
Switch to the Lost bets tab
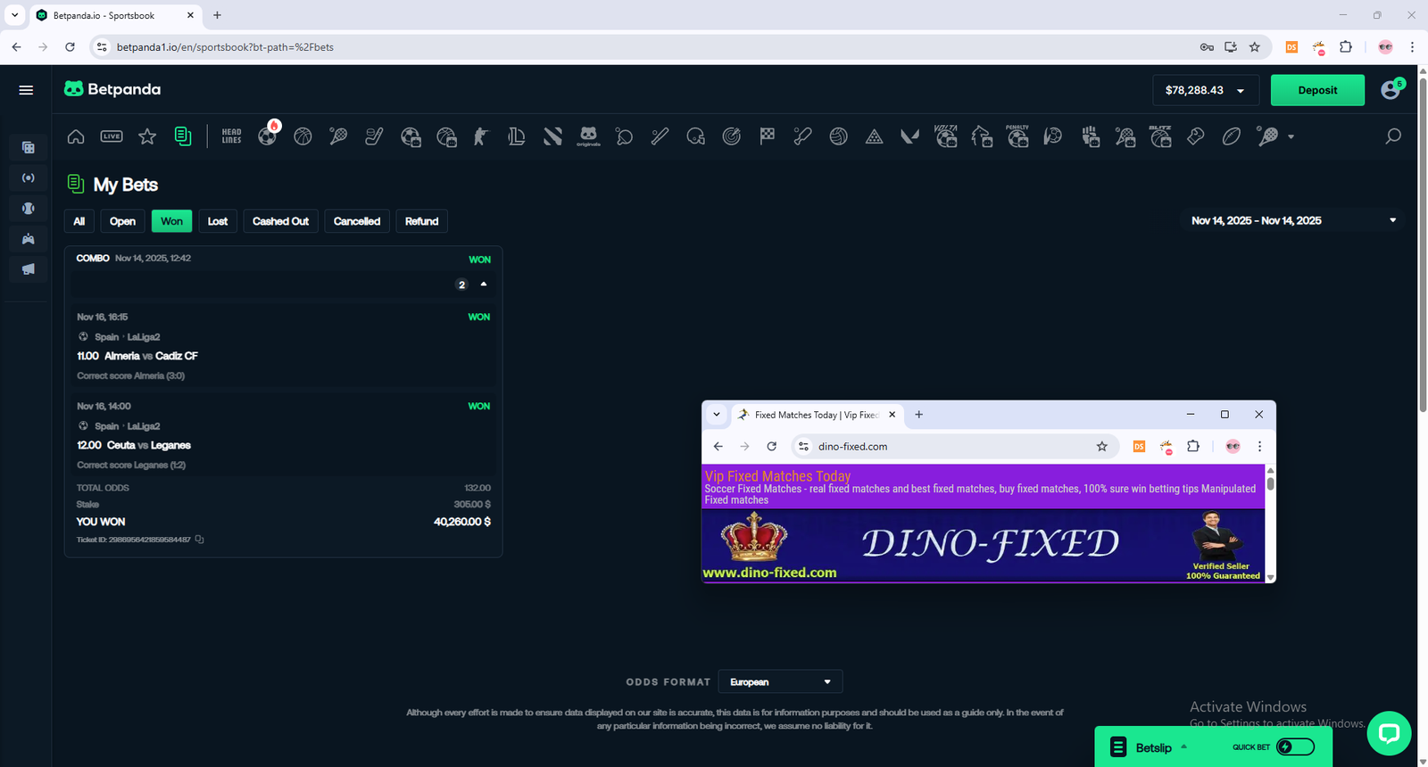(218, 221)
